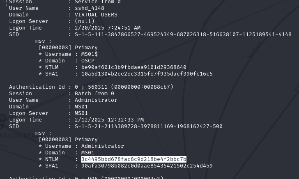This screenshot has height=179, width=299.
Task: Click the highlighted Administrator NTLM hash
Action: [134, 159]
